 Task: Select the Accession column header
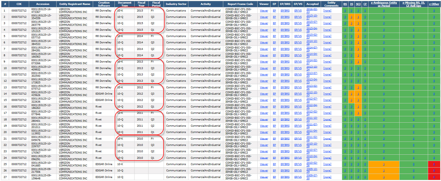pos(43,4)
